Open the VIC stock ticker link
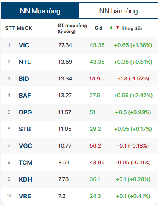 coord(24,45)
